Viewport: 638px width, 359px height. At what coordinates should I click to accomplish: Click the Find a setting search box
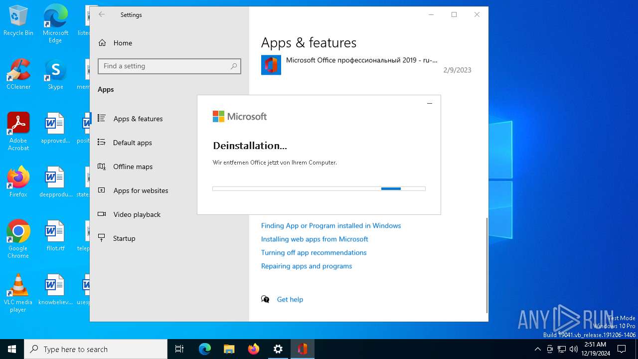click(x=169, y=66)
